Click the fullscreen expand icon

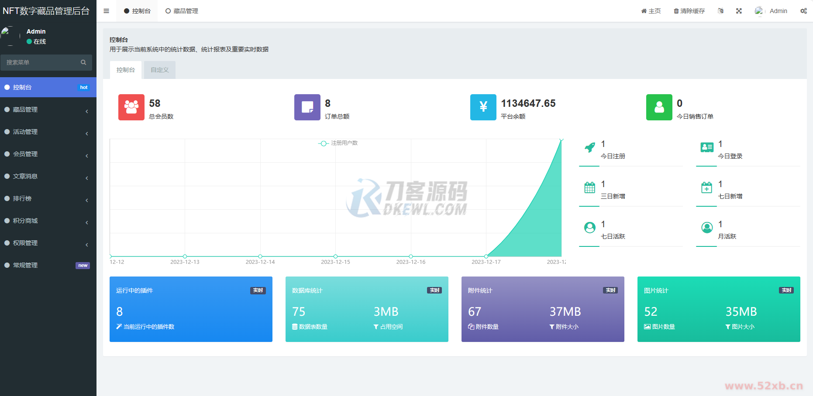739,11
